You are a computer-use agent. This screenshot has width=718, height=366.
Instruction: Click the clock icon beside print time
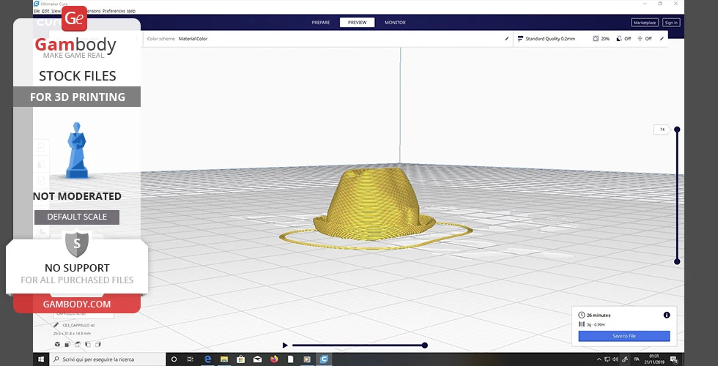(582, 315)
